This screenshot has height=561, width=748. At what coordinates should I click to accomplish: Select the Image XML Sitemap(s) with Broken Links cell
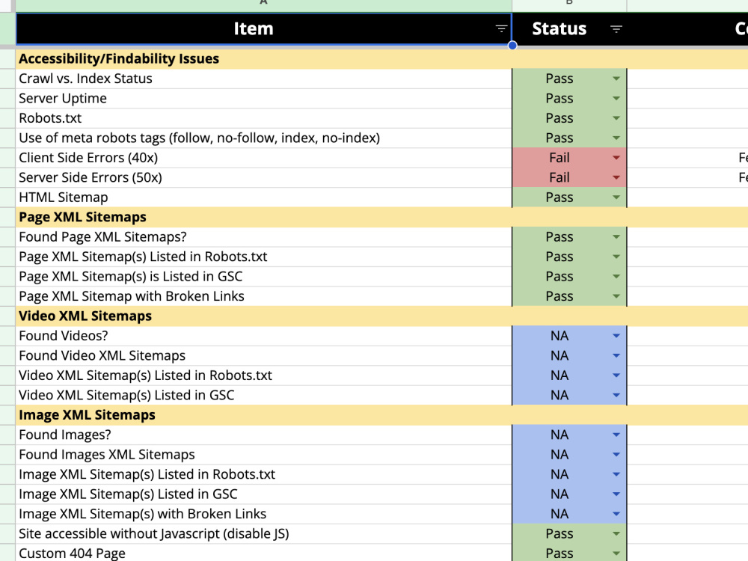tap(264, 515)
